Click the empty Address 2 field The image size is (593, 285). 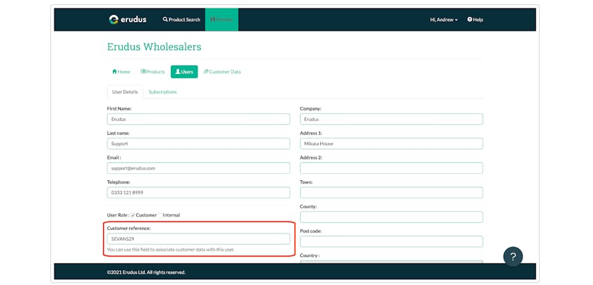click(391, 168)
